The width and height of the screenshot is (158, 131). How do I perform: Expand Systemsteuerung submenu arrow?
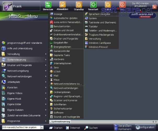tap(46, 59)
